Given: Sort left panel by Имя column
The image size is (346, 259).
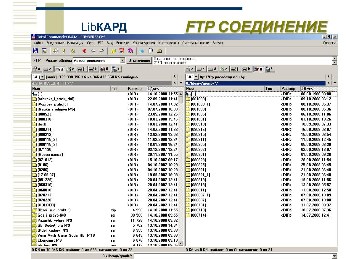Looking at the screenshot, I should (x=71, y=89).
